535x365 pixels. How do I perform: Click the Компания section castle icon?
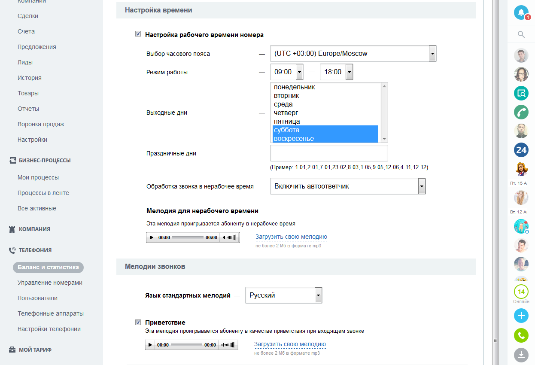[12, 229]
